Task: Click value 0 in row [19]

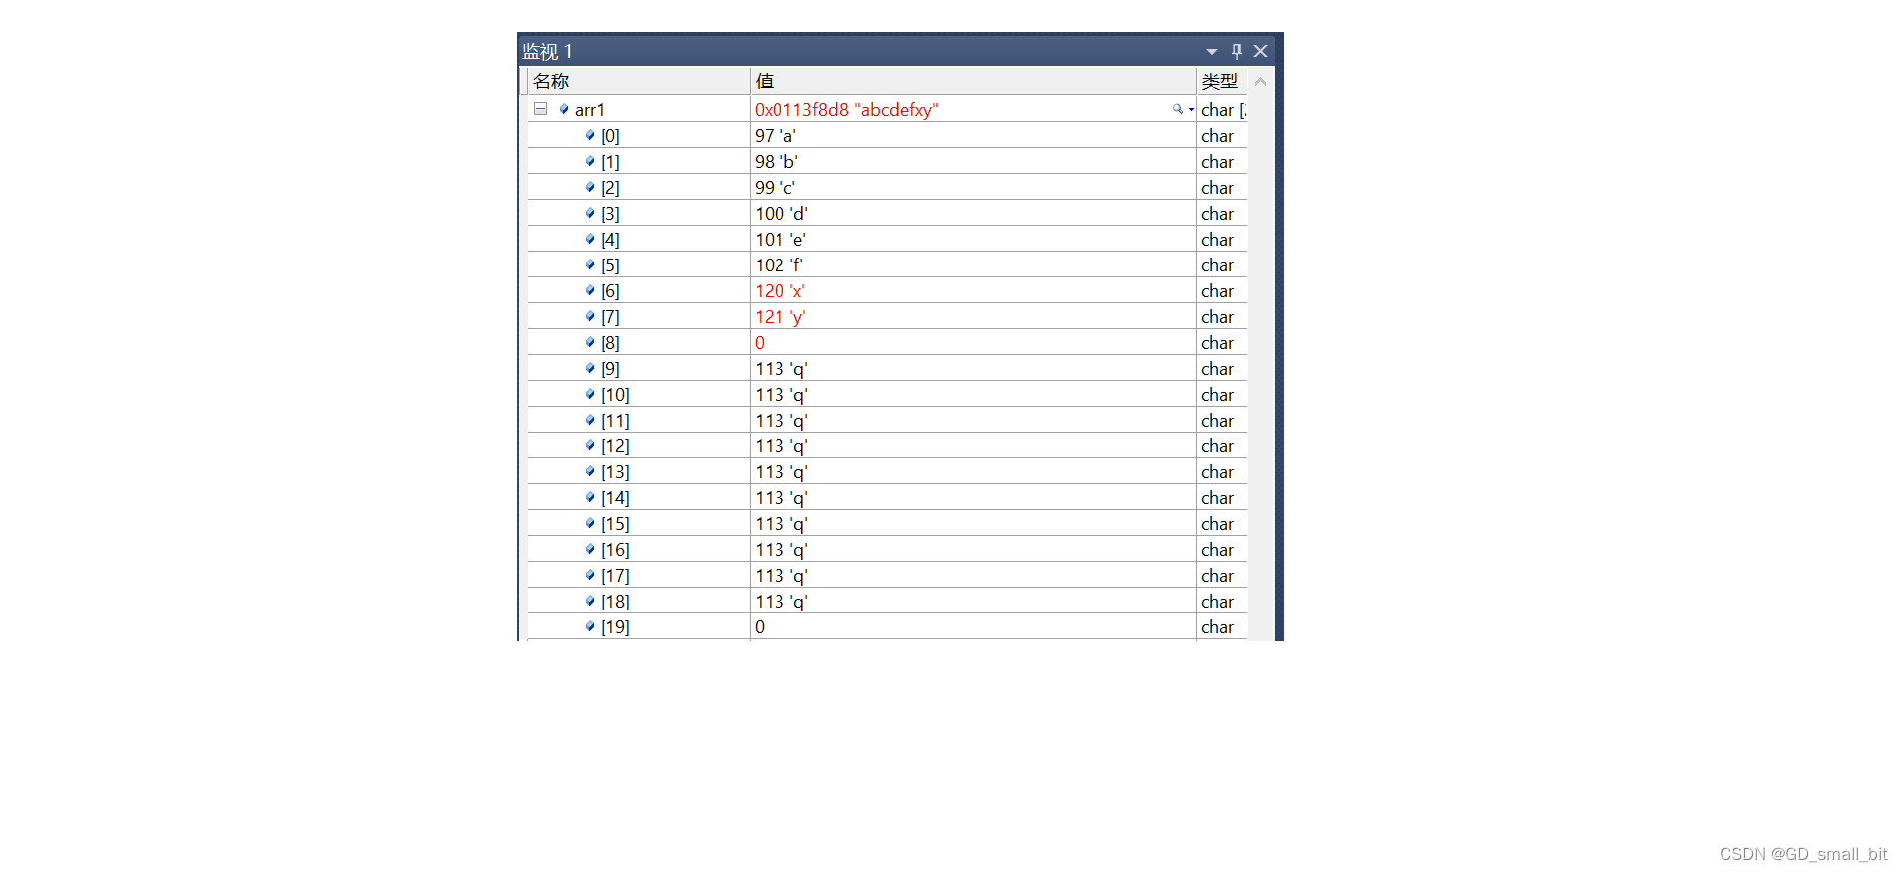Action: [x=760, y=627]
